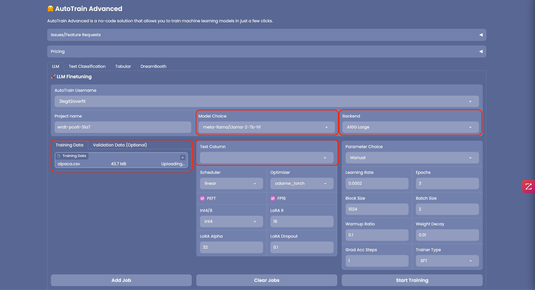Toggle the PEFT checkbox

202,198
